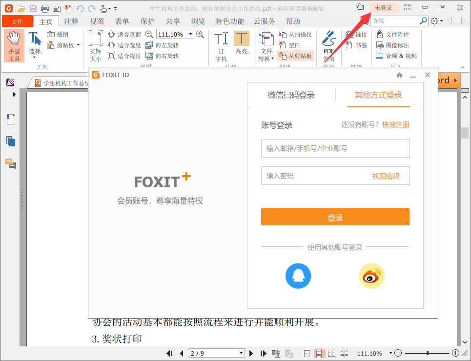
Task: Click the 输入密码 password field
Action: [x=335, y=176]
